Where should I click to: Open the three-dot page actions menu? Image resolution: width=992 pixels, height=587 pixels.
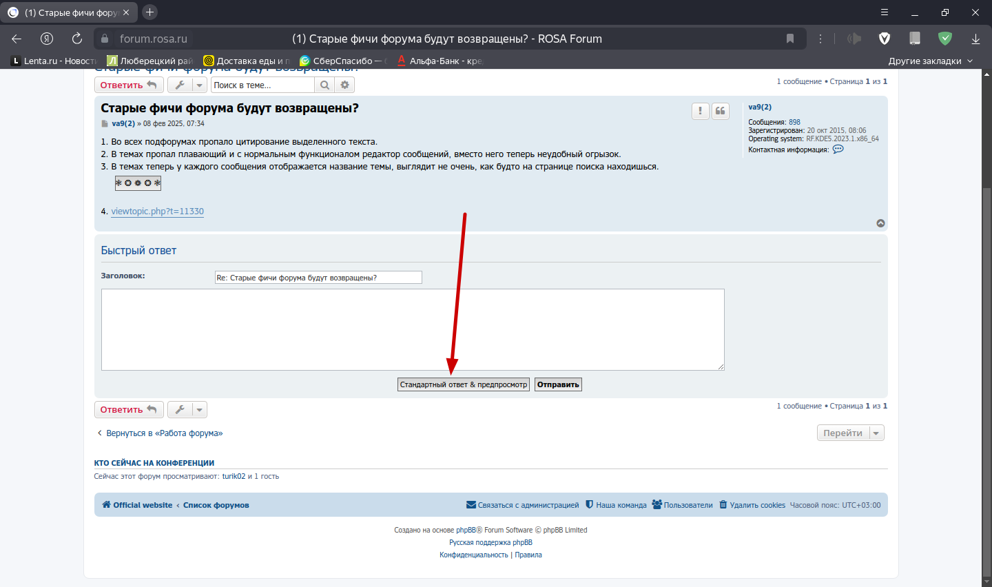coord(820,39)
